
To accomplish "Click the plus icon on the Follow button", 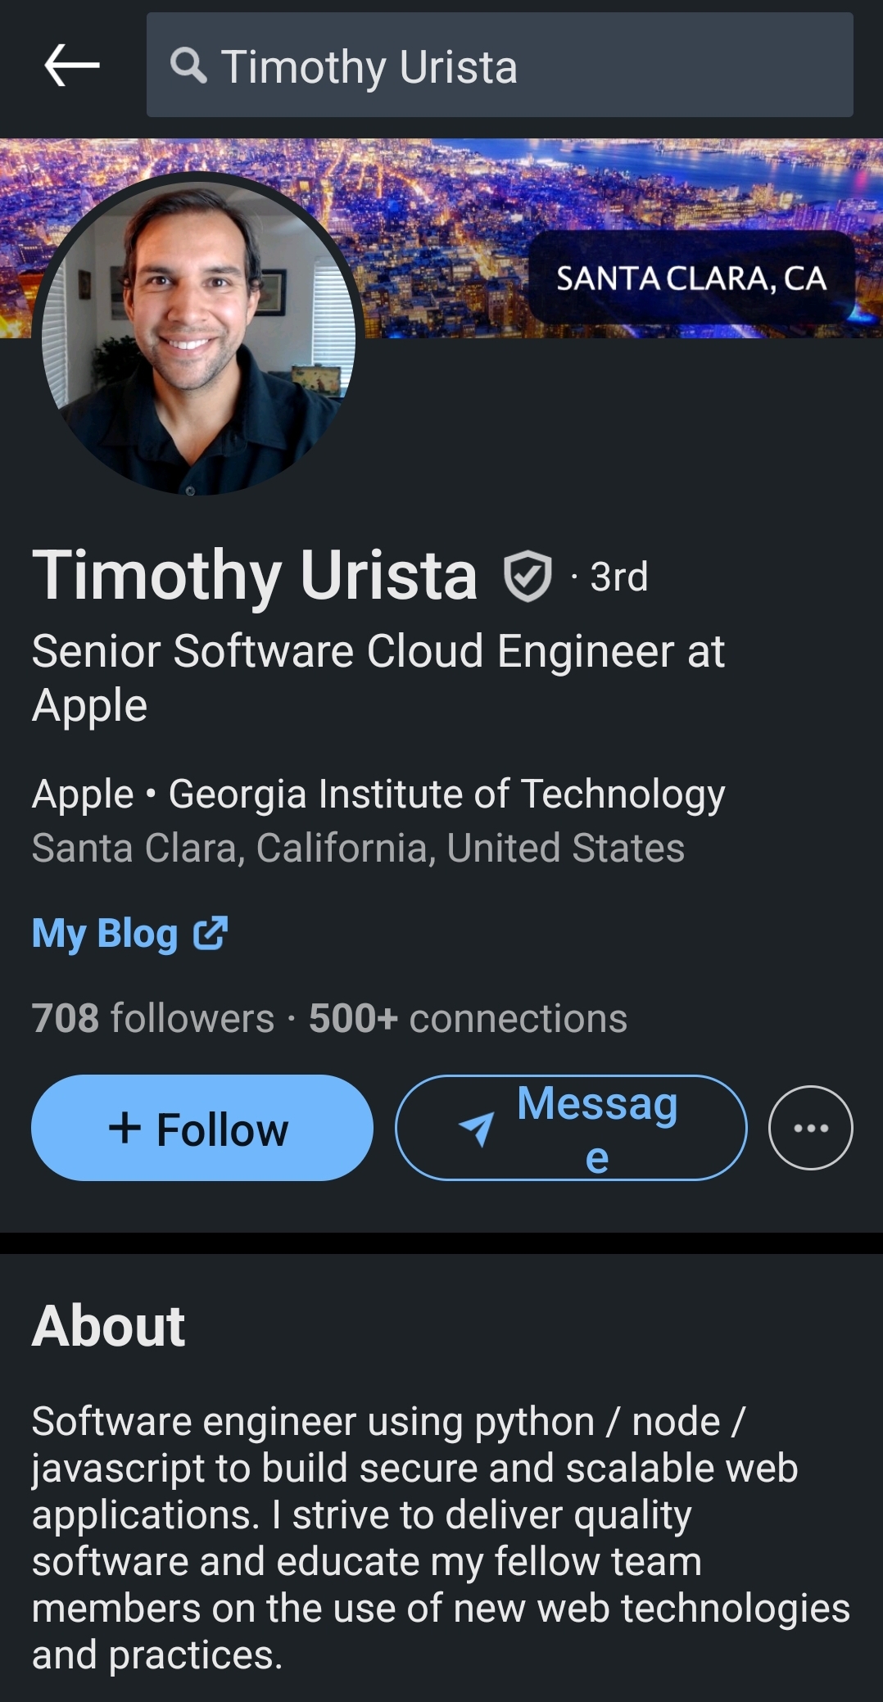I will pos(125,1128).
